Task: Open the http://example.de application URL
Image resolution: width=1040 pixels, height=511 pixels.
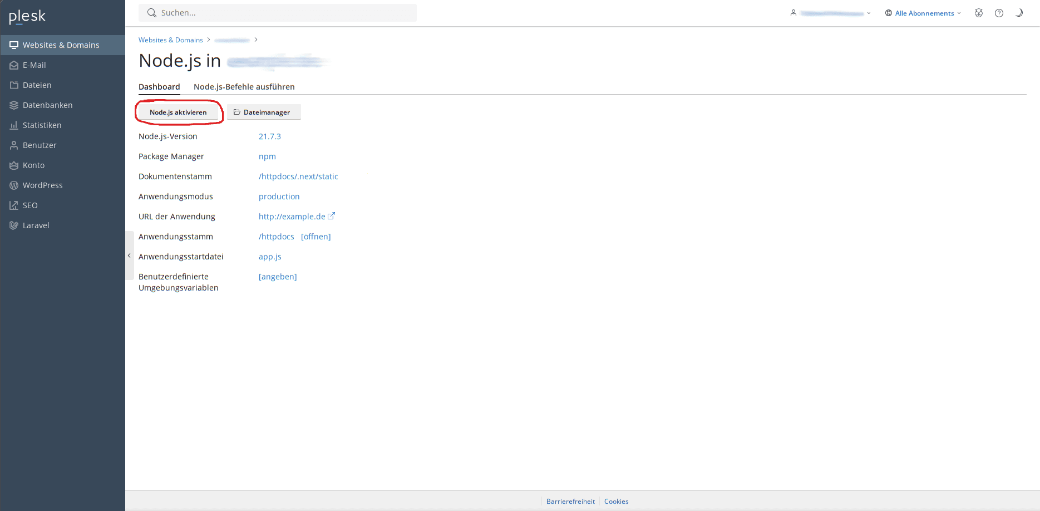Action: (292, 217)
